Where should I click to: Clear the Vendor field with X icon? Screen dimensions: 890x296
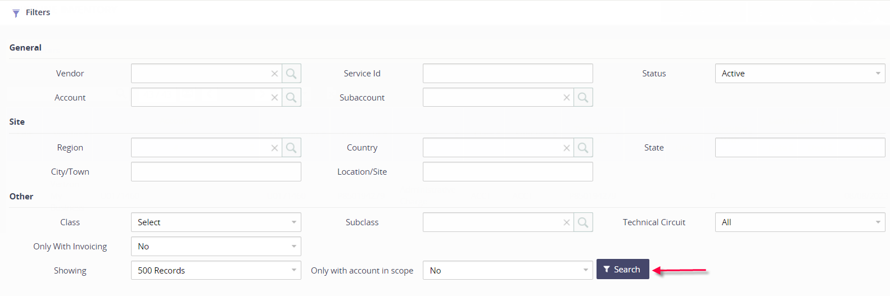pos(274,74)
